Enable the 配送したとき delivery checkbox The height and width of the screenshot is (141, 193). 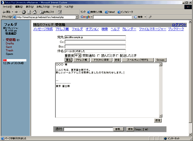coord(117,56)
